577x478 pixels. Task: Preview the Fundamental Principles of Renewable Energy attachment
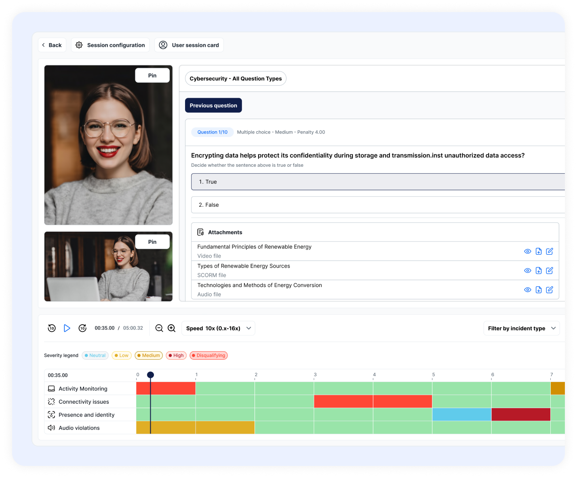527,252
